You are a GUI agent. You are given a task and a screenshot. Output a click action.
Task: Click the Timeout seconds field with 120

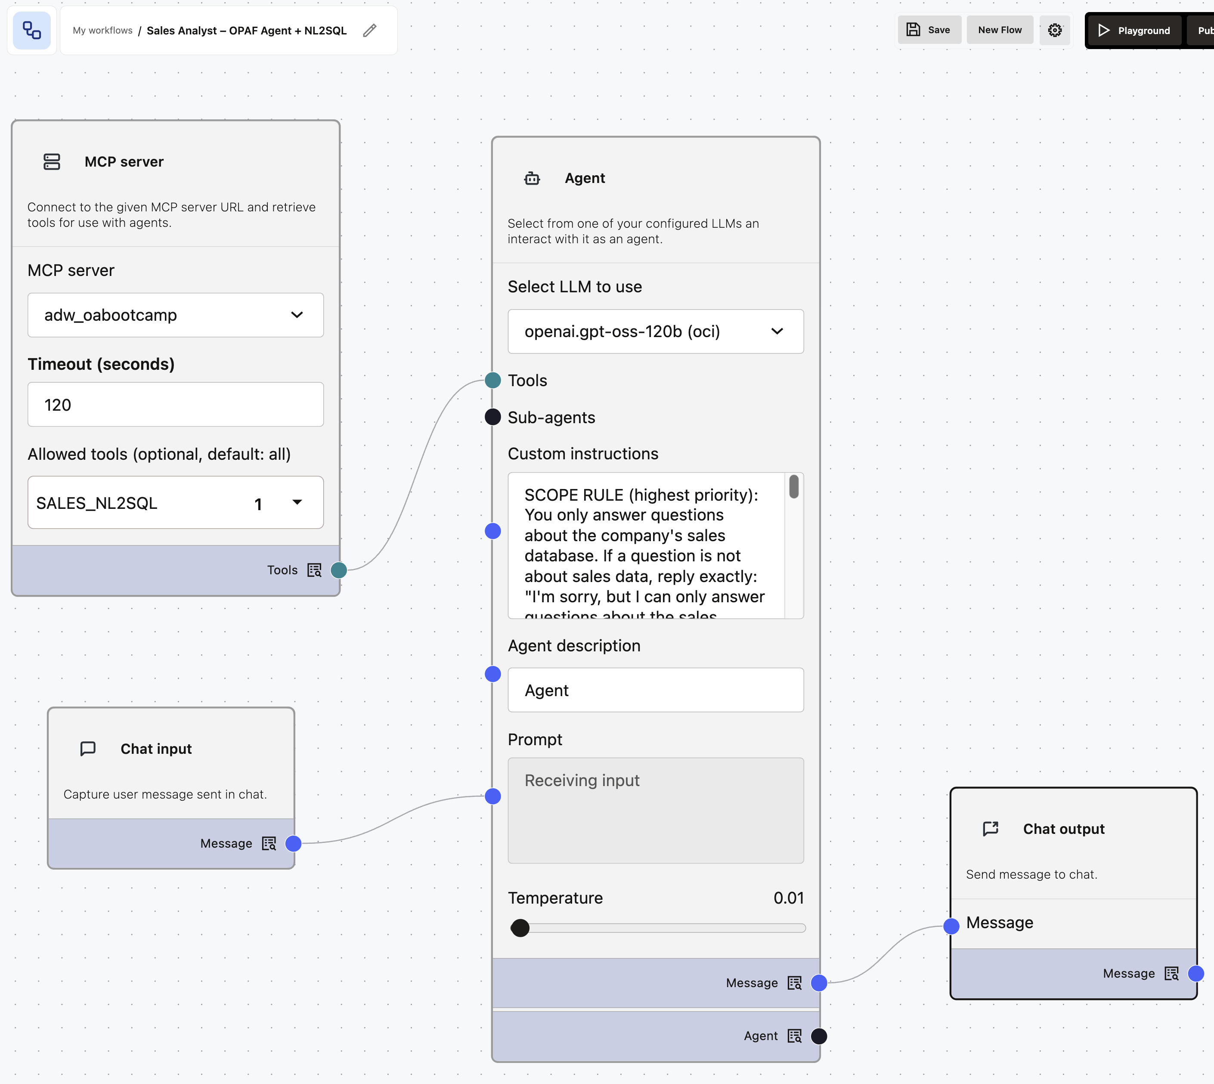coord(176,404)
